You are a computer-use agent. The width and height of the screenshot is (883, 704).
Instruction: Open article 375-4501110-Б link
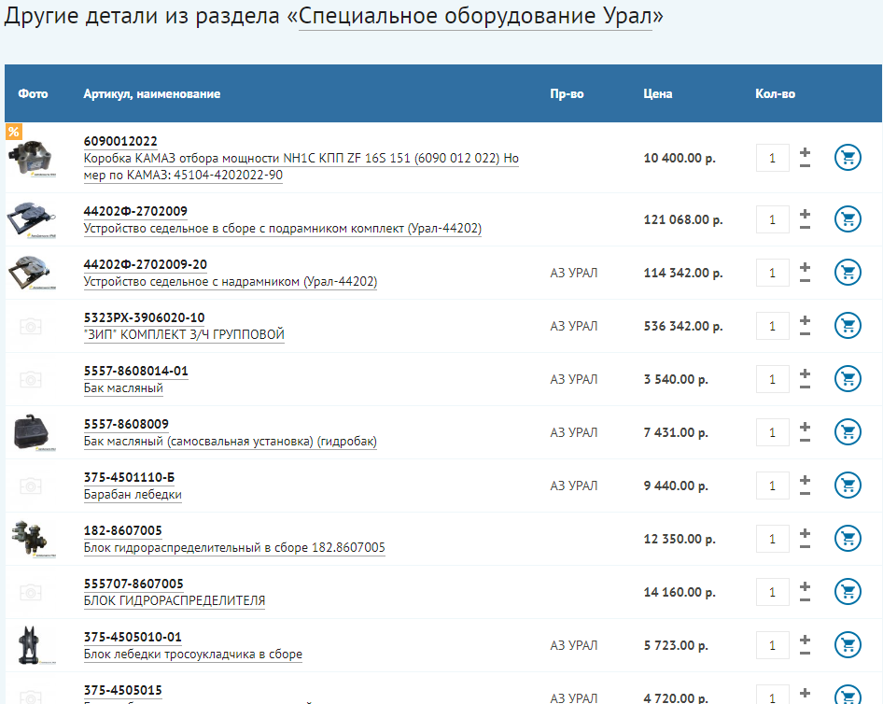[x=129, y=477]
